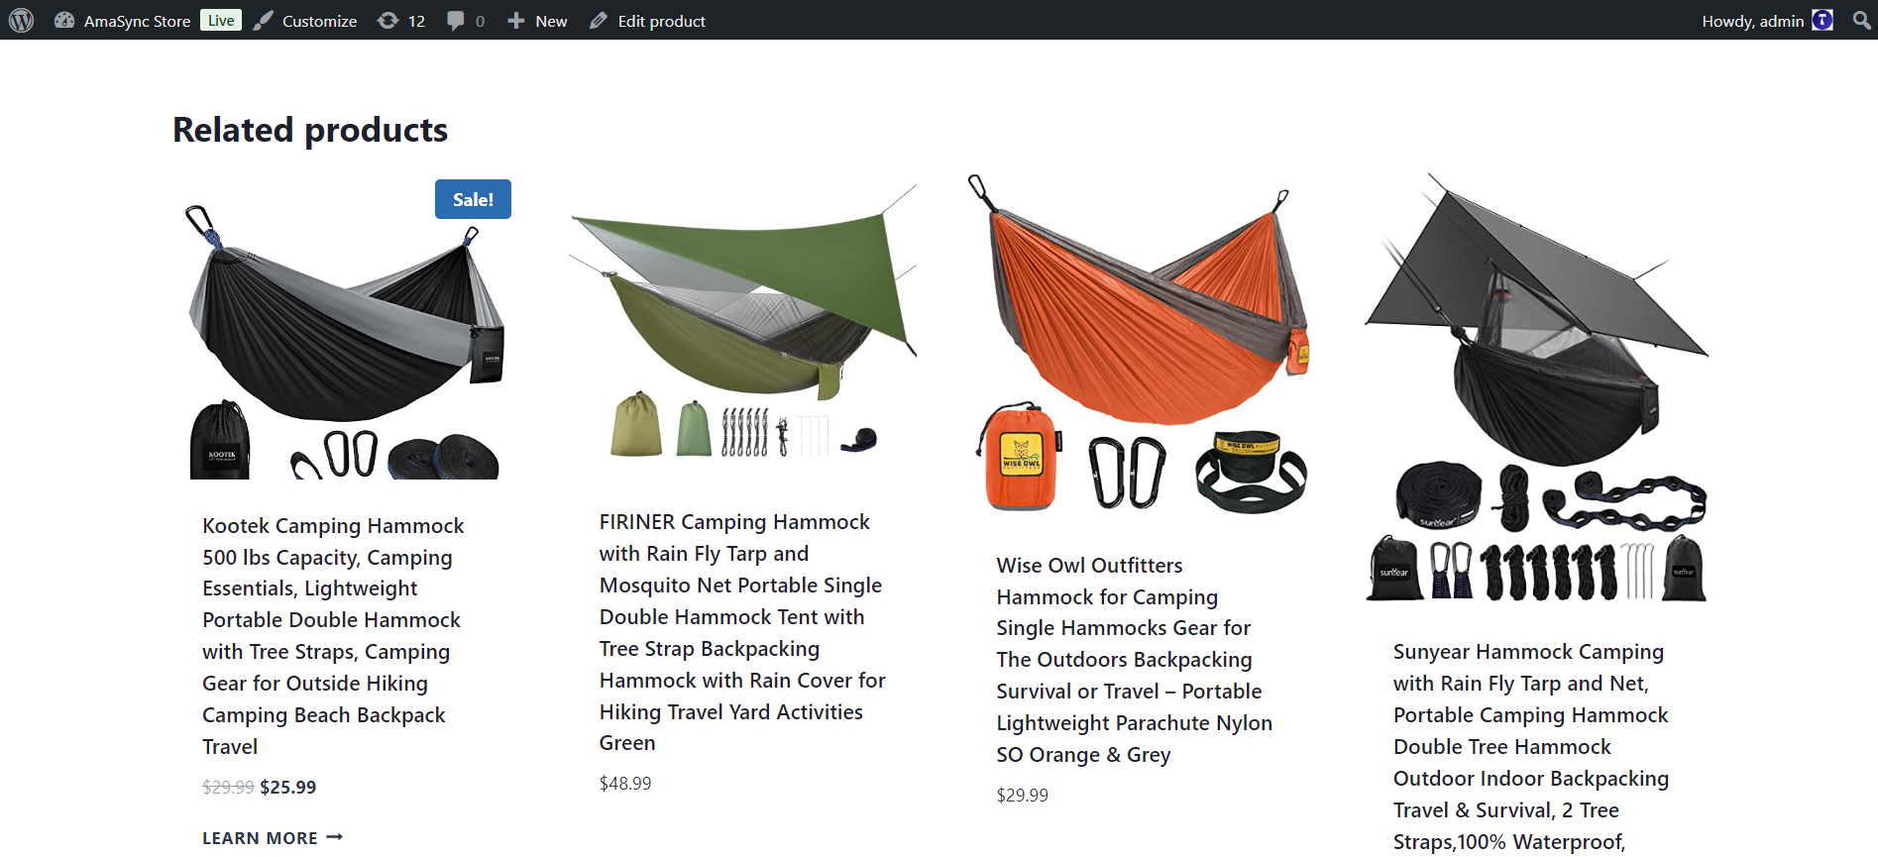Open the Kootek Camping Hammock product title
Image resolution: width=1878 pixels, height=857 pixels.
[x=333, y=635]
